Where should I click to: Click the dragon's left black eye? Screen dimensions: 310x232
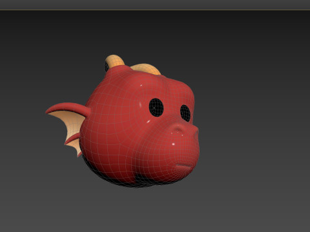coord(156,108)
